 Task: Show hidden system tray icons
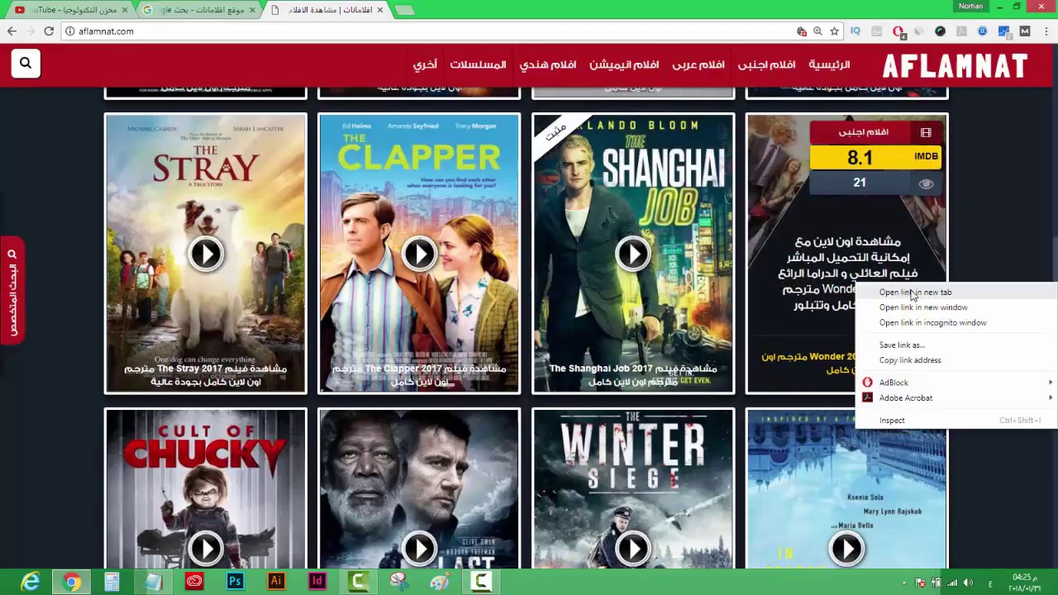pos(905,583)
